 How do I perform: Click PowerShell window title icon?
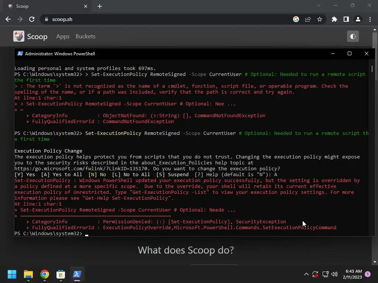(x=20, y=53)
